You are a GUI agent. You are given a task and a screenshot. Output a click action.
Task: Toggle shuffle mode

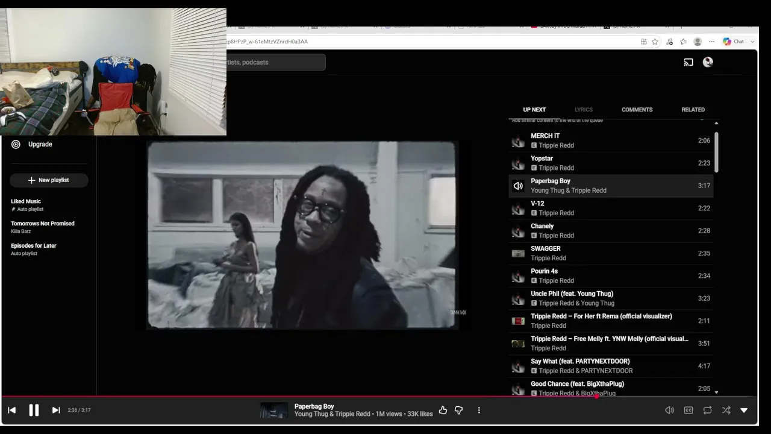726,410
